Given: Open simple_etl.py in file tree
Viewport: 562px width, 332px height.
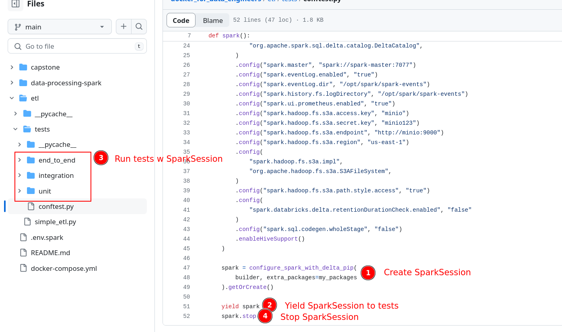Looking at the screenshot, I should [55, 222].
